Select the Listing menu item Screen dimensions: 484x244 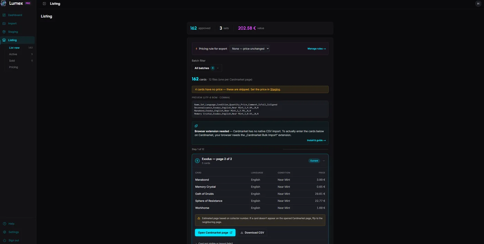(18, 40)
